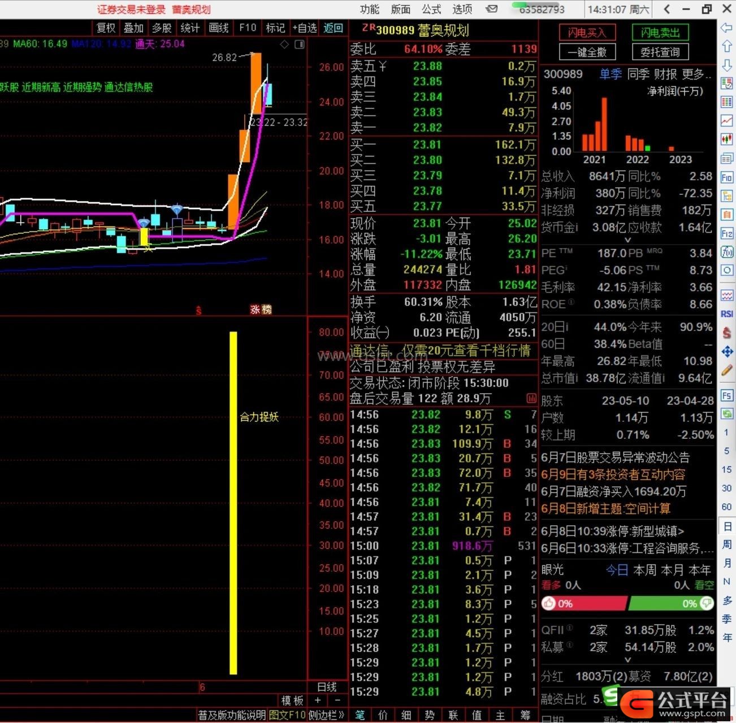Click the up arrow icon in right sidebar
Viewport: 736px width, 723px height.
tap(727, 46)
